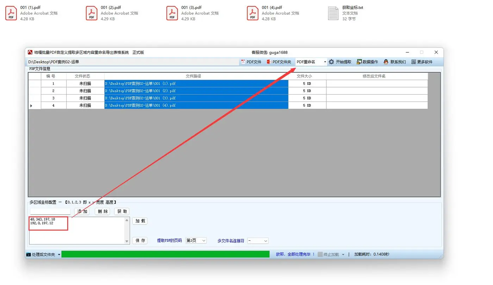Screen dimensions: 493x285
Task: Select 001 (3).pdf file icon in Explorer
Action: [x=172, y=13]
